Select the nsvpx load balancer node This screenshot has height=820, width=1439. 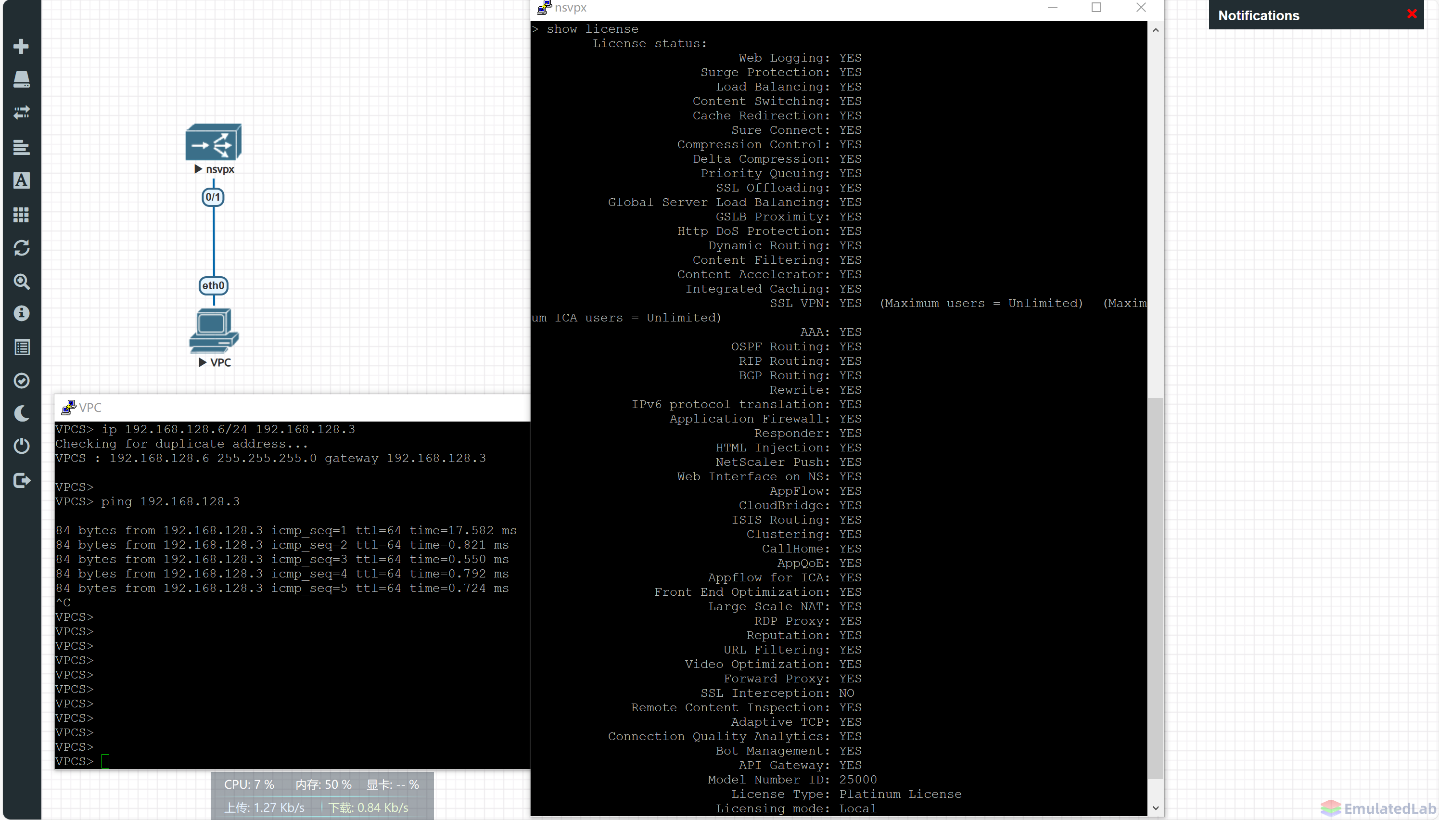pos(214,142)
